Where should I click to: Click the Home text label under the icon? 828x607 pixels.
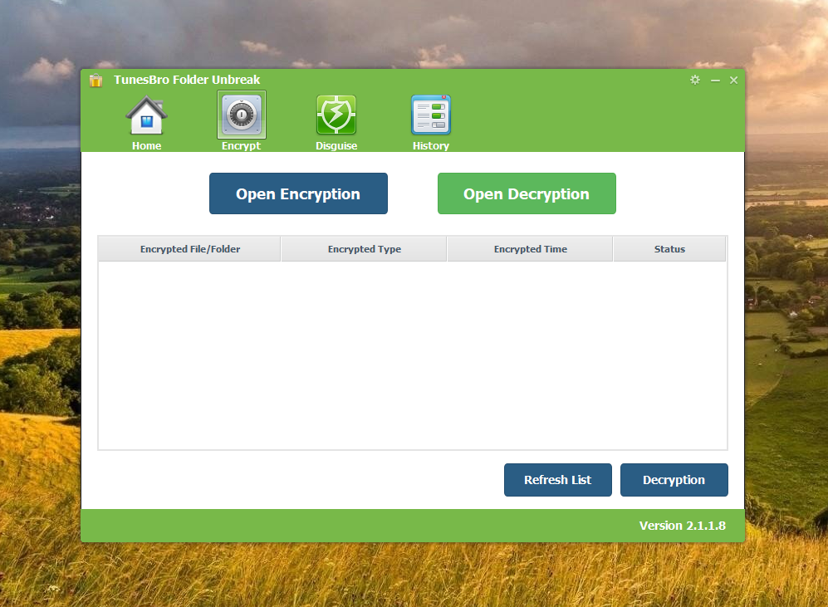(147, 146)
